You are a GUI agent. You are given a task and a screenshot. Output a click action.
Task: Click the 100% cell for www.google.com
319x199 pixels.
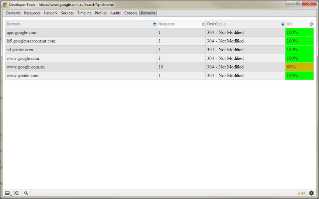point(300,58)
